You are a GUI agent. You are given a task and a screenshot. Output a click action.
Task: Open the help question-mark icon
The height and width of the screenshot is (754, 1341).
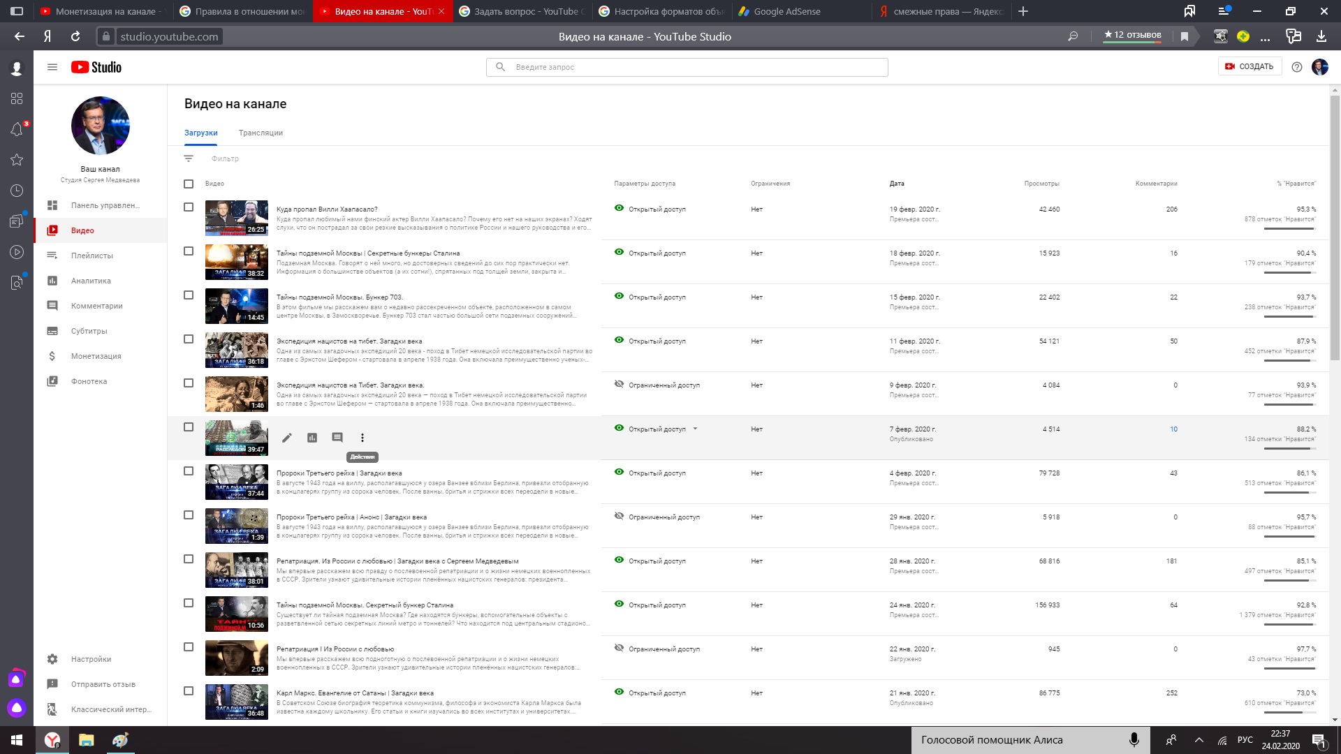pos(1297,67)
